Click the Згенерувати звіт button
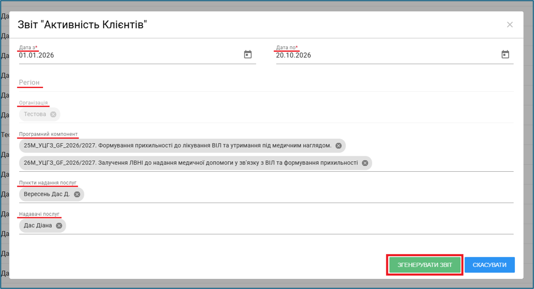This screenshot has width=534, height=289. 425,265
